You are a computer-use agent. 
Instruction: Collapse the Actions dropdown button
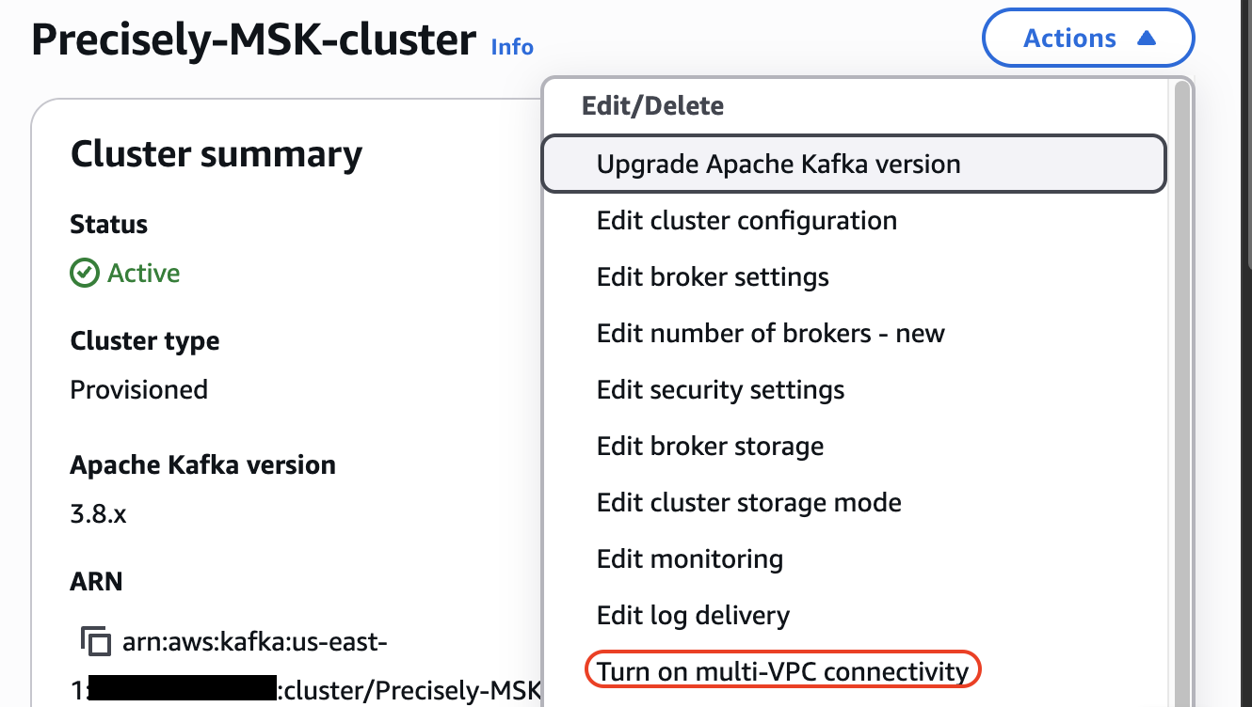(x=1088, y=39)
